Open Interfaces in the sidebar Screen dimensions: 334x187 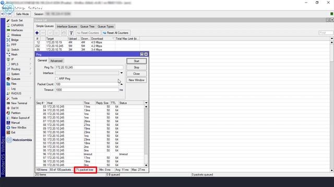pyautogui.click(x=17, y=30)
